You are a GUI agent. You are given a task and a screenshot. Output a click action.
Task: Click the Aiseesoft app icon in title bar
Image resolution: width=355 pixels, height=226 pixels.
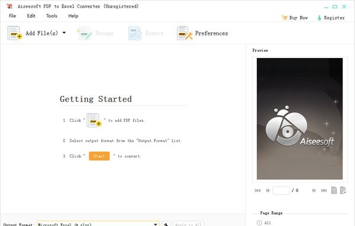[9, 6]
